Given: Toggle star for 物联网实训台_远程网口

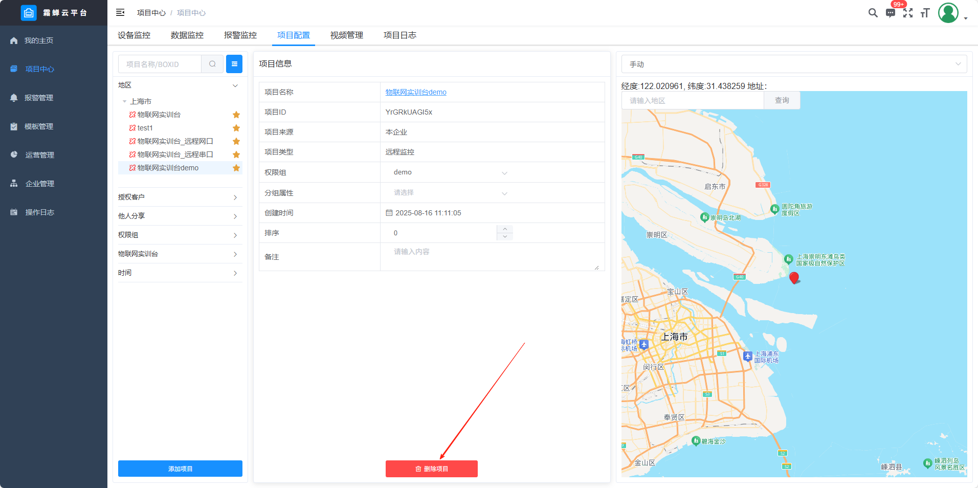Looking at the screenshot, I should (236, 141).
